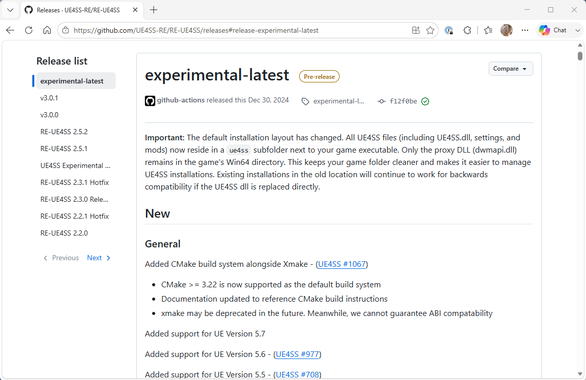Click the address bar URL
586x380 pixels.
(196, 30)
